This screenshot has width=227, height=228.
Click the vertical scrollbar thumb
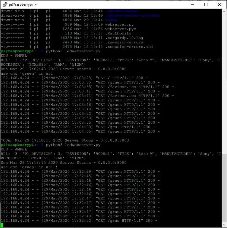(x=224, y=188)
